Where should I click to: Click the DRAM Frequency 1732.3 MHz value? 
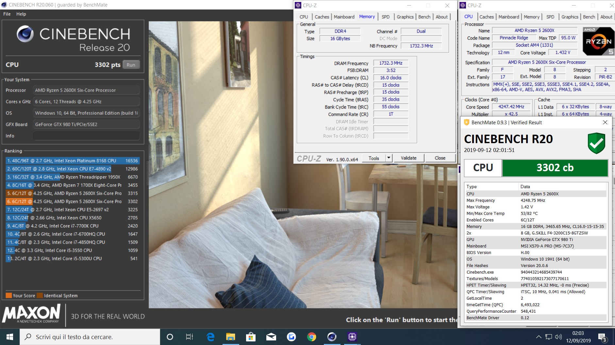tap(391, 63)
